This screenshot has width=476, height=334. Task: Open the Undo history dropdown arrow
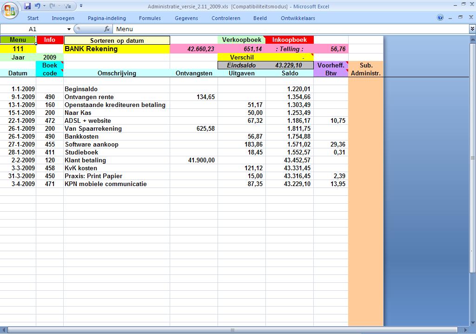[44, 6]
